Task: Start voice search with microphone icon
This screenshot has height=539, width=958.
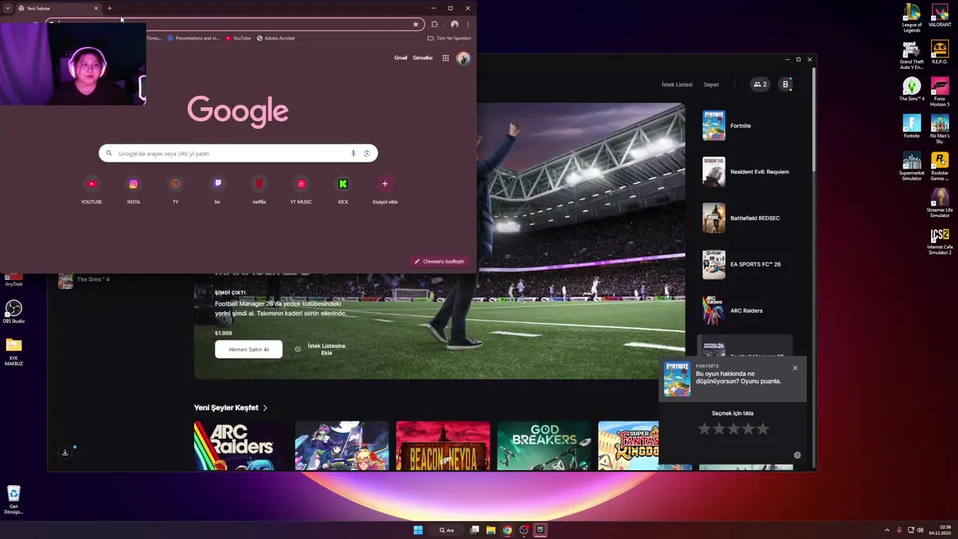Action: [x=353, y=153]
